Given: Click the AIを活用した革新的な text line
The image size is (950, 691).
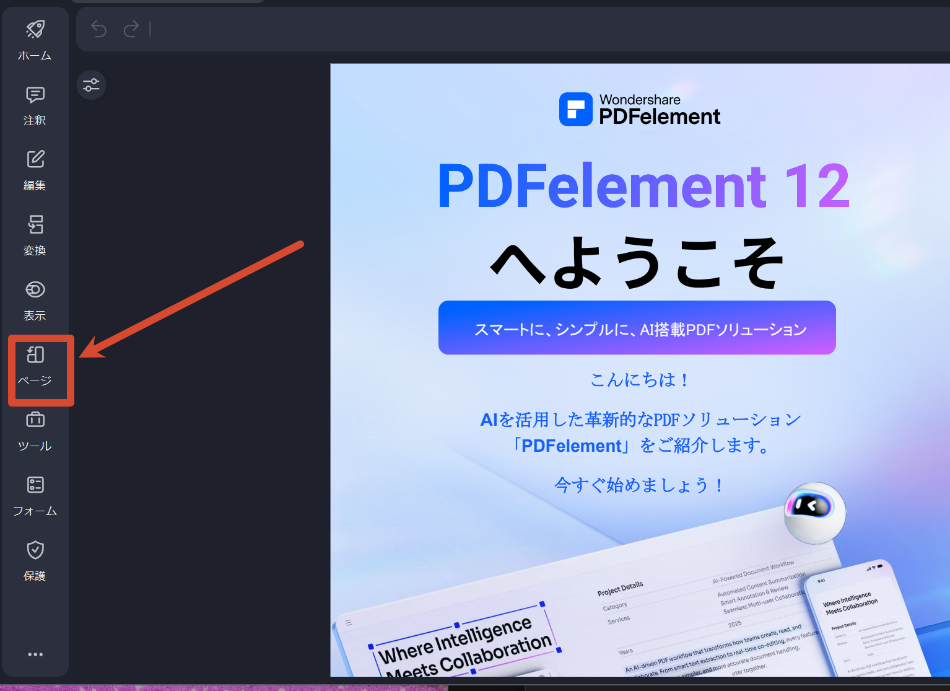Looking at the screenshot, I should click(641, 420).
